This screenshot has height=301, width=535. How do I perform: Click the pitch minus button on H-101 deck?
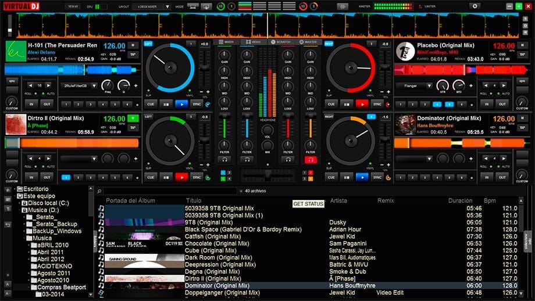tap(201, 92)
